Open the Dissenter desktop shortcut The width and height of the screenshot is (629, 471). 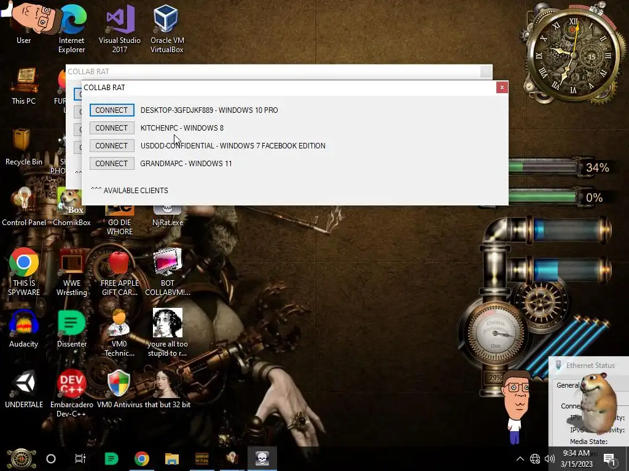click(x=71, y=329)
